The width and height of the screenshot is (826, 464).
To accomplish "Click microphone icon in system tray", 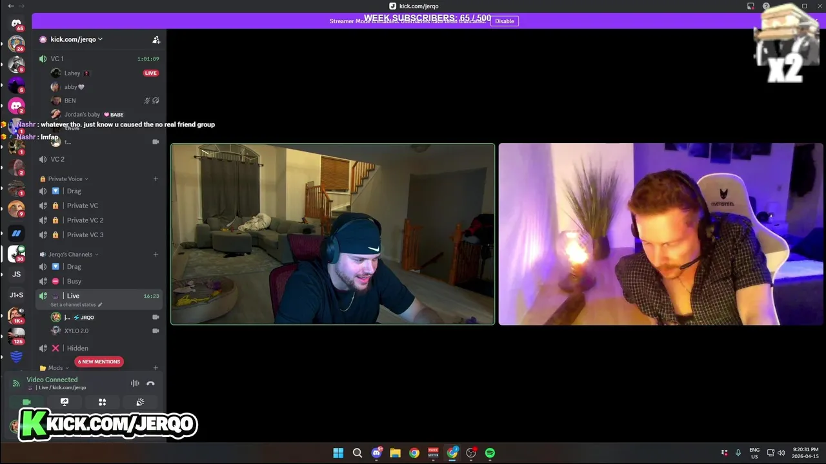I will pos(738,453).
